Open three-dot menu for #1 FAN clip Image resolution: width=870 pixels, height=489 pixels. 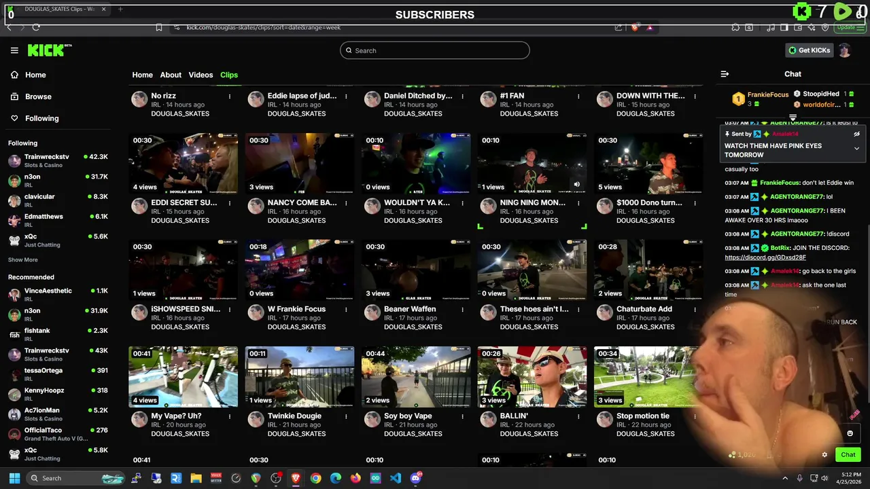(578, 96)
